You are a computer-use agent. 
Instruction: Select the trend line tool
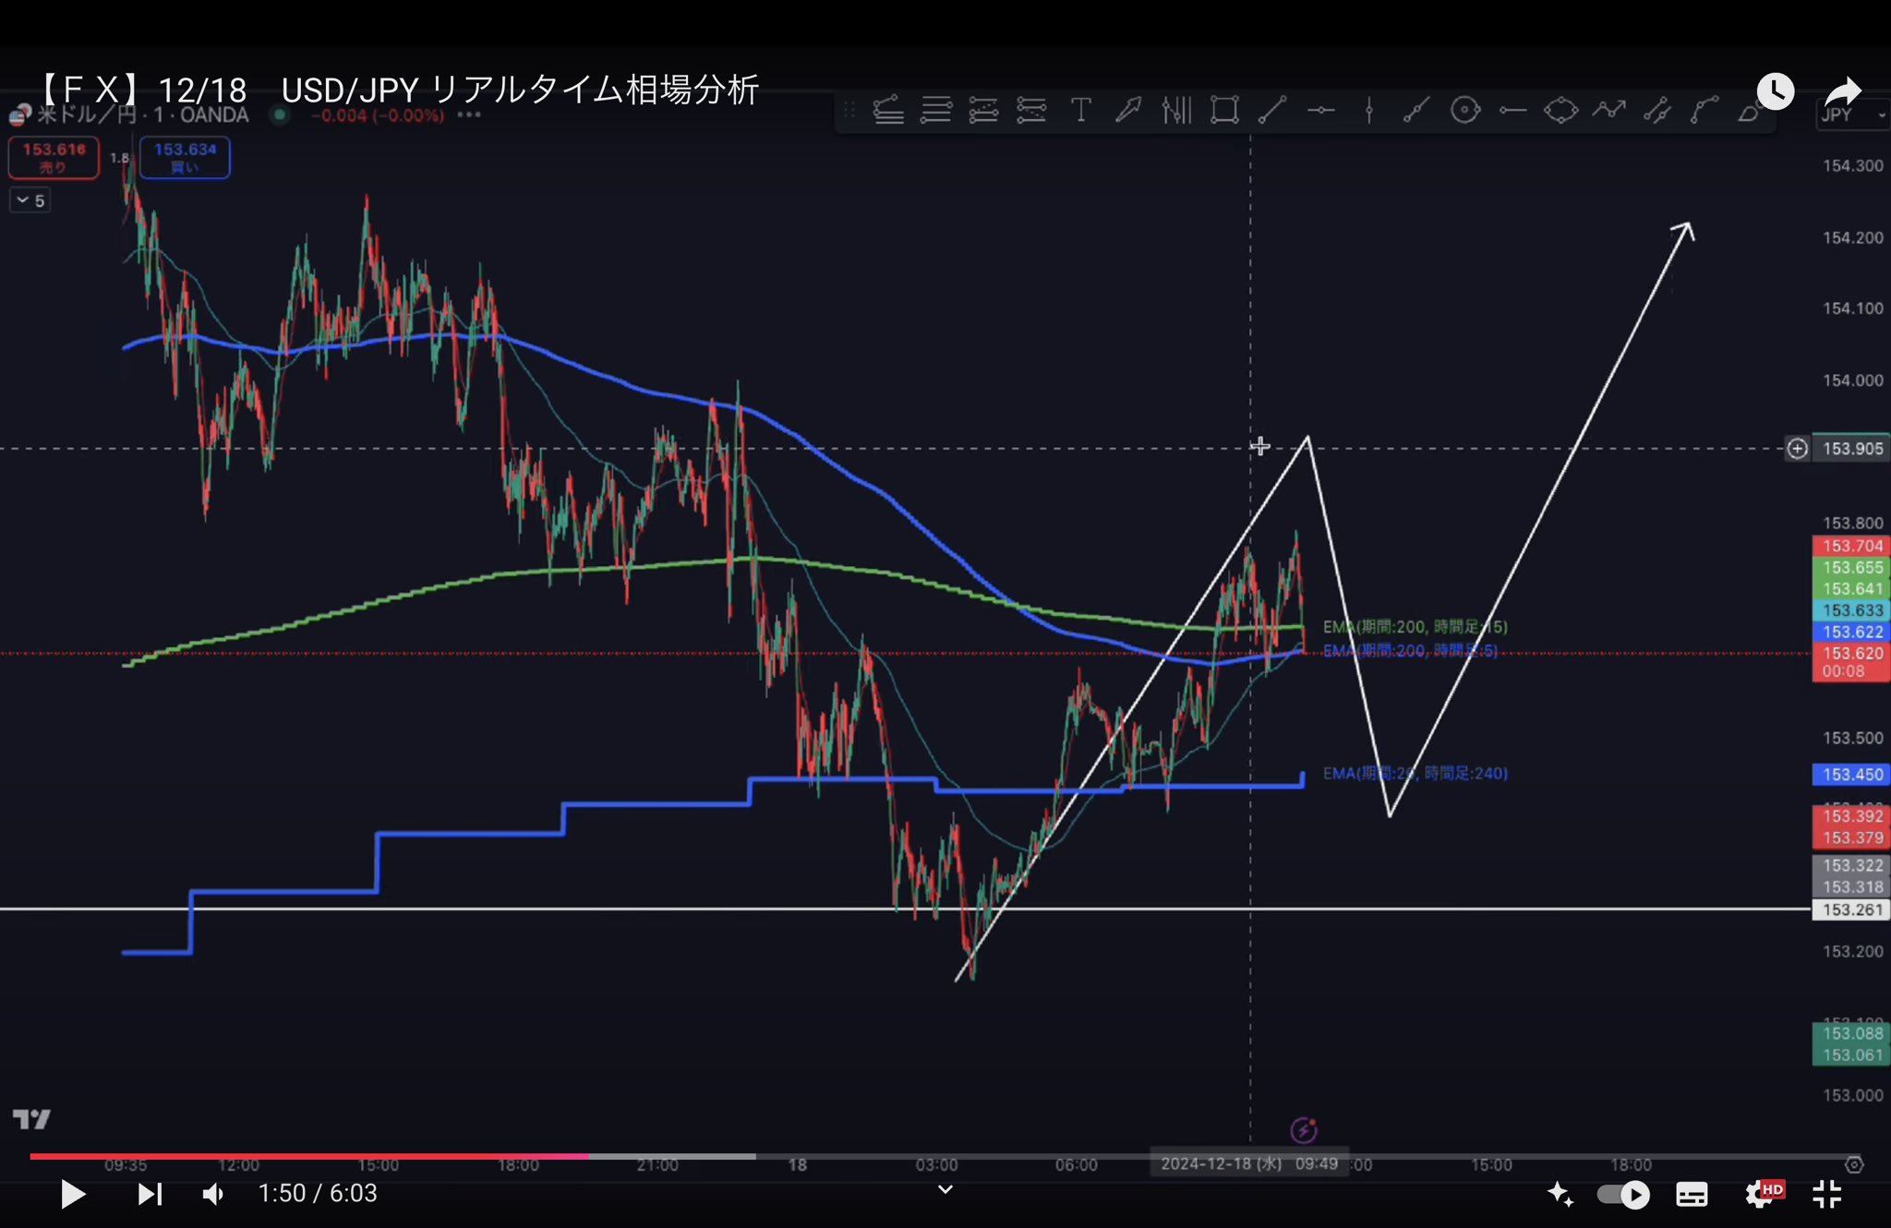click(x=1272, y=111)
